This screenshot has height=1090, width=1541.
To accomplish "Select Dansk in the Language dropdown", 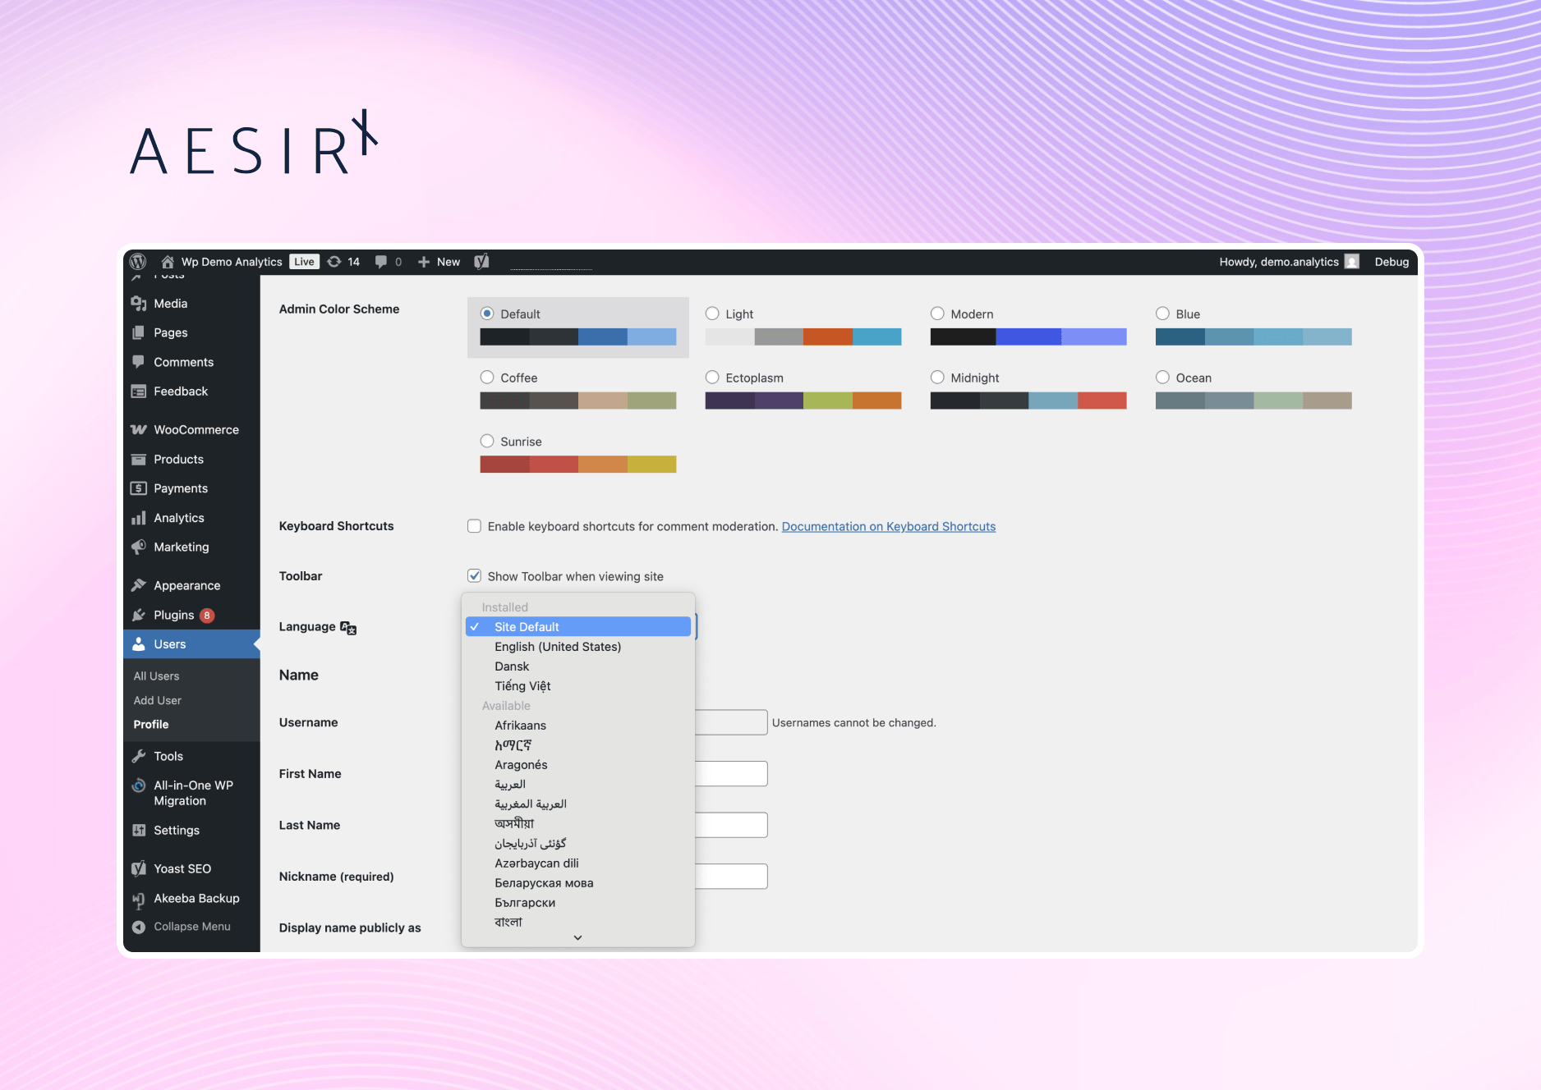I will pyautogui.click(x=512, y=666).
